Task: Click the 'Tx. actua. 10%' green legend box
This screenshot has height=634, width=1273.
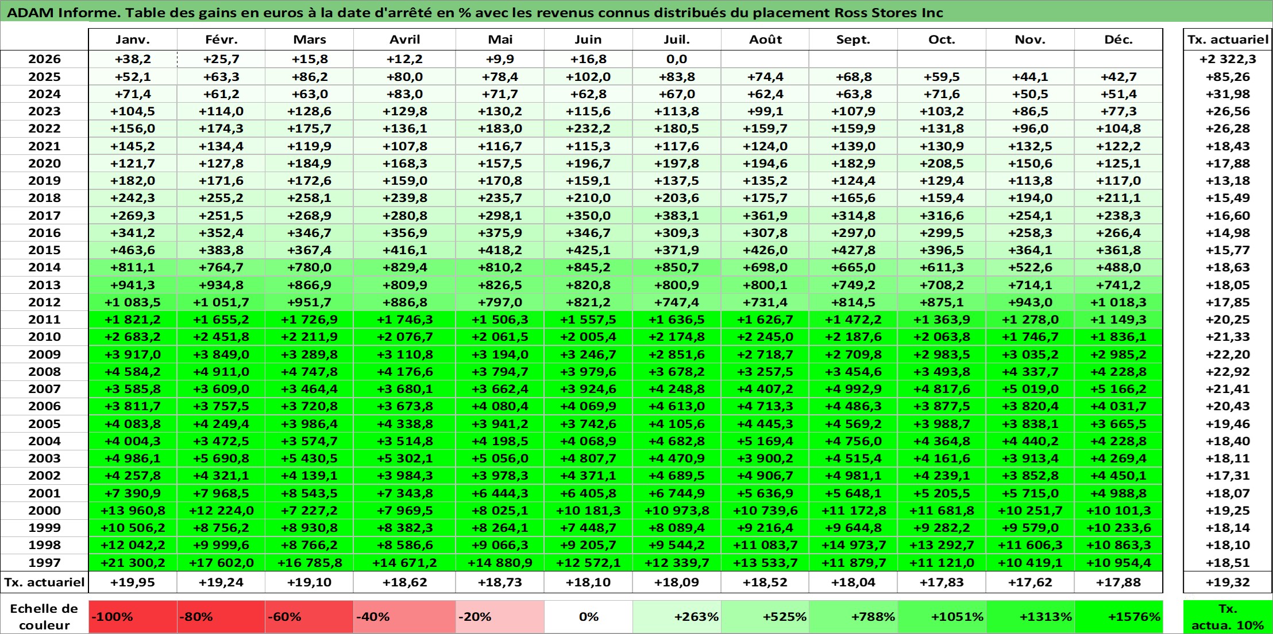Action: pos(1228,617)
